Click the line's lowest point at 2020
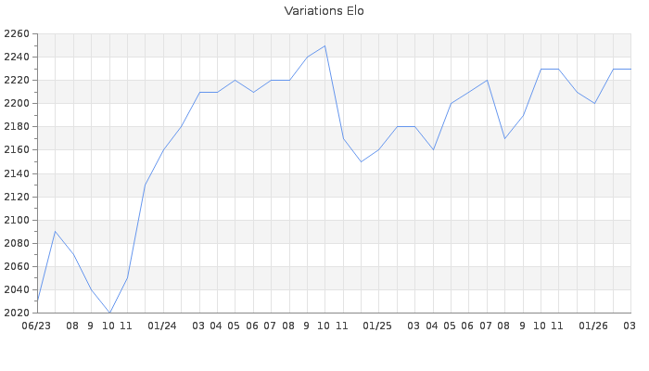Screen dimensions: 649x371 (109, 313)
